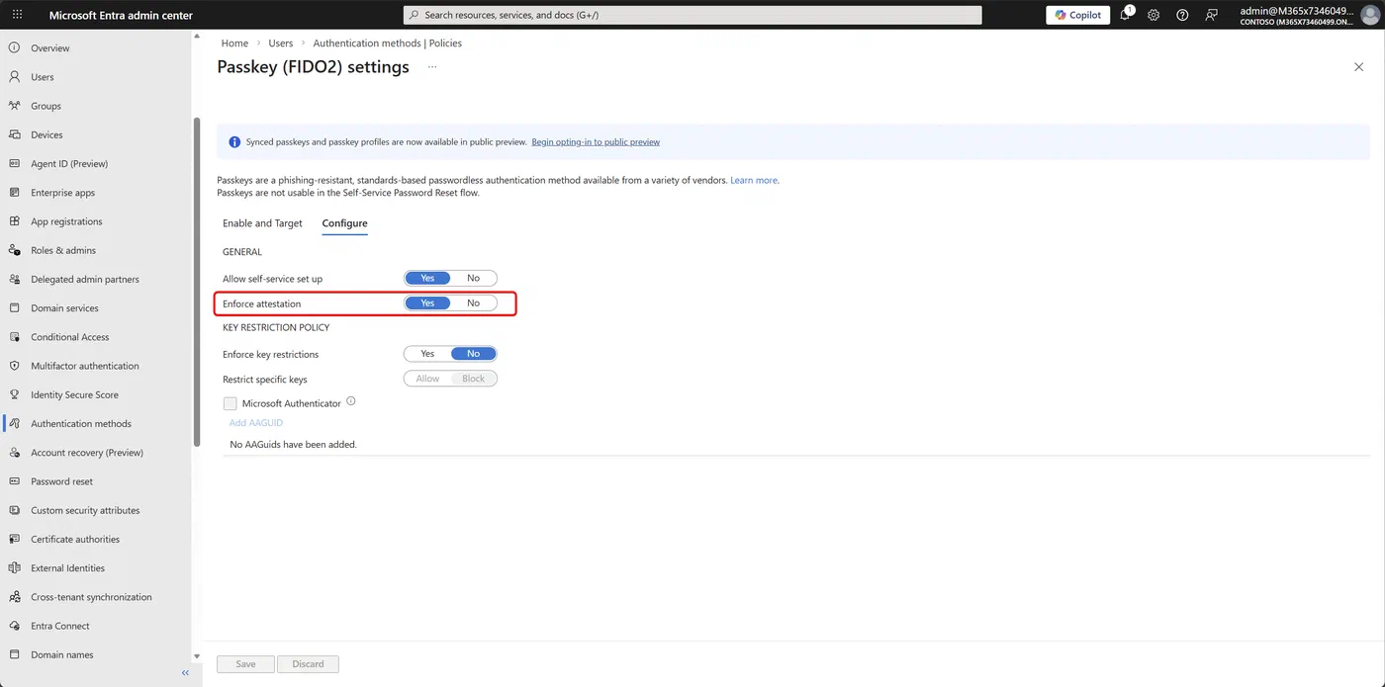Go to Users breadcrumb
The width and height of the screenshot is (1385, 687).
coord(281,43)
